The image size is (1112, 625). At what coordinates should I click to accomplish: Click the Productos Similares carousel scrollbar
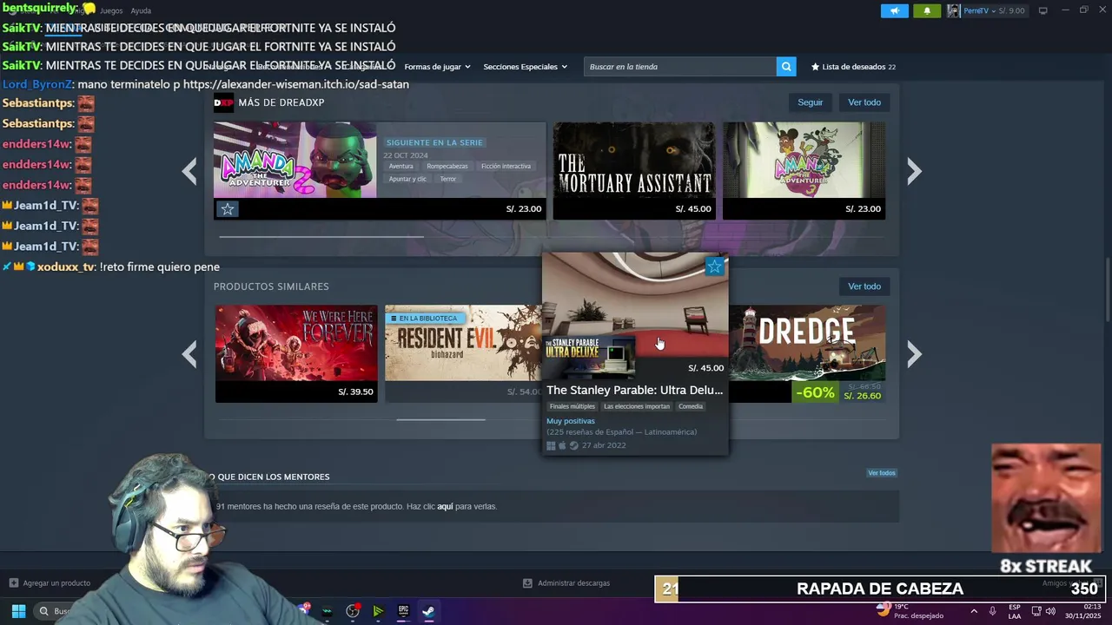441,419
